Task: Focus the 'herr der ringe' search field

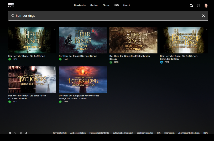Action: 108,16
